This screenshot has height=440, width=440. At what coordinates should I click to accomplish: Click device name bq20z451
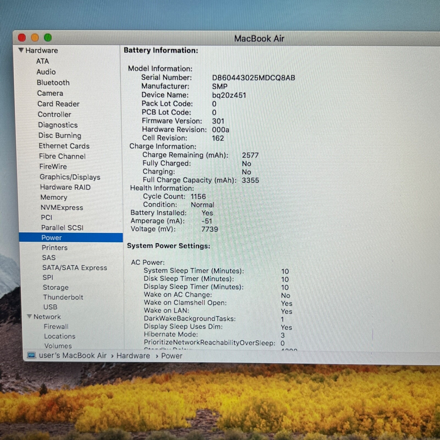229,95
